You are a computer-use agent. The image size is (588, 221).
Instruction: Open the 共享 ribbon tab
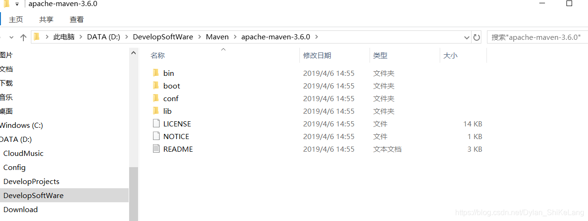(x=46, y=19)
